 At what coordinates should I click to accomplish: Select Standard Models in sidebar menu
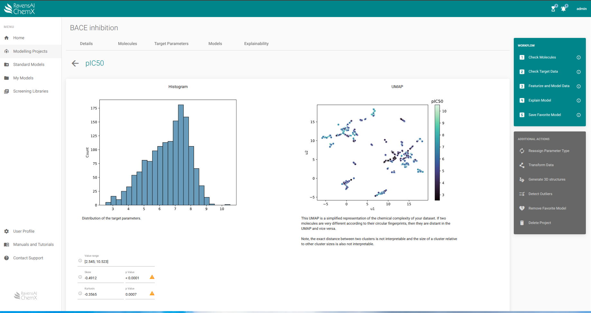[29, 65]
